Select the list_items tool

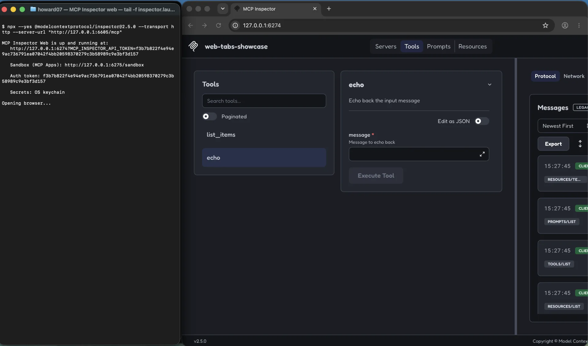tap(264, 135)
